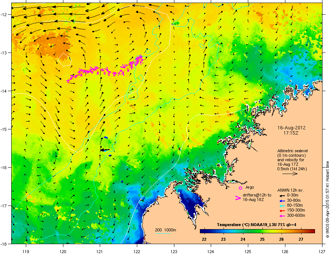The height and width of the screenshot is (255, 330).
Task: Click the 'Argo' legend label
Action: pyautogui.click(x=250, y=187)
